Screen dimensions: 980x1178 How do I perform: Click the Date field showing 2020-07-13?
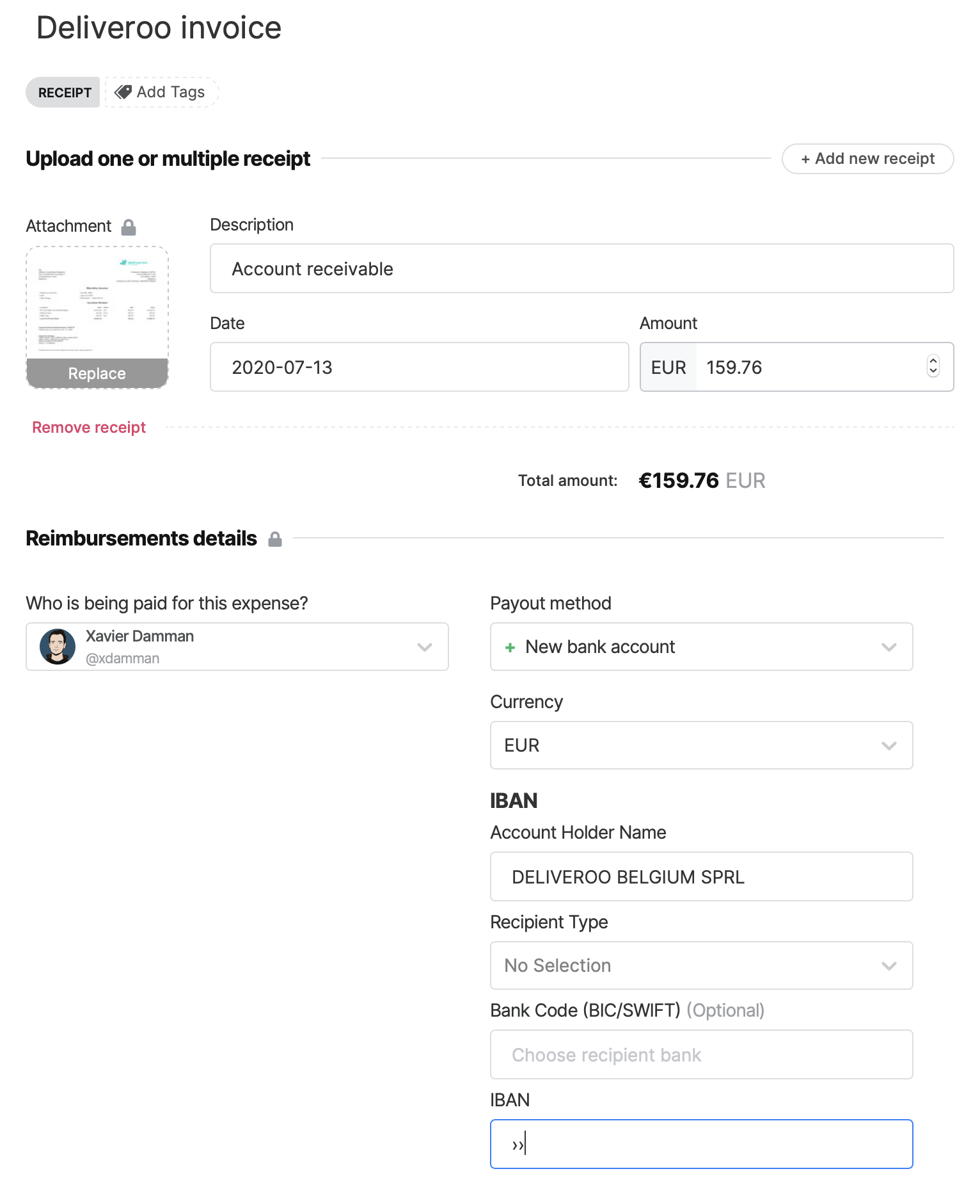tap(420, 367)
